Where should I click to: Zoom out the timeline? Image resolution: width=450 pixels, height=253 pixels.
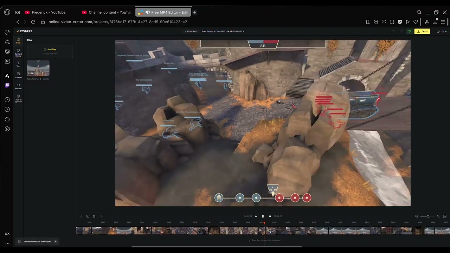[x=417, y=216]
